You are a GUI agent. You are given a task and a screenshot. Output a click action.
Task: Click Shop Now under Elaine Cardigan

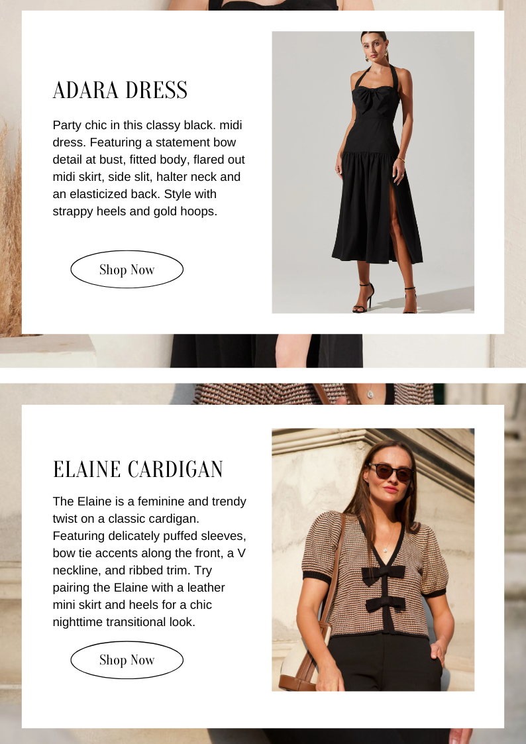(x=127, y=660)
